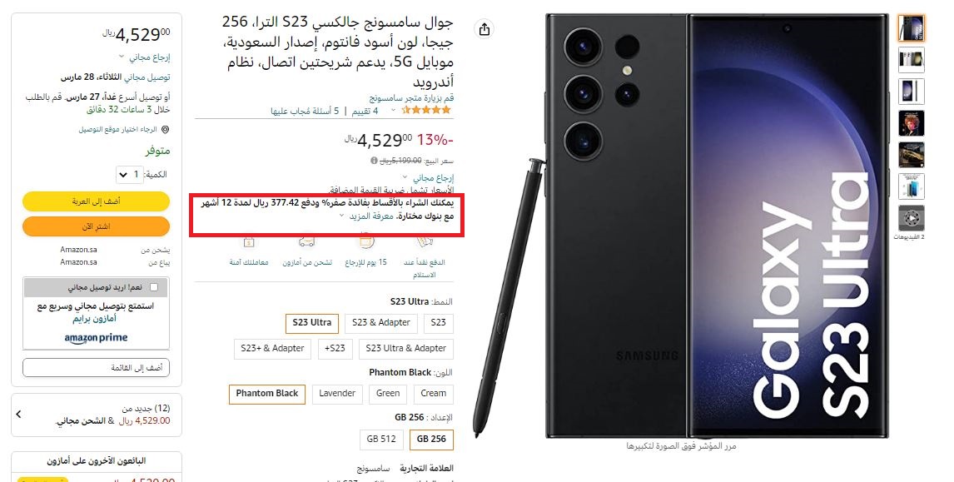Click the secure transaction lock icon
The image size is (954, 482).
click(248, 243)
